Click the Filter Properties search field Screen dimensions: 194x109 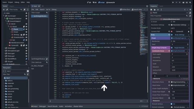point(169,16)
